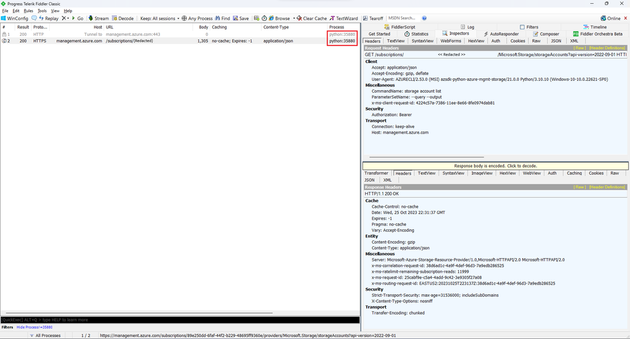Select session 2 HTTPS management.azure.com row

180,41
